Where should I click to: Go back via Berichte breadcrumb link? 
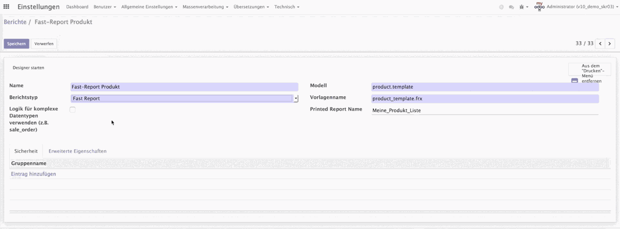15,23
